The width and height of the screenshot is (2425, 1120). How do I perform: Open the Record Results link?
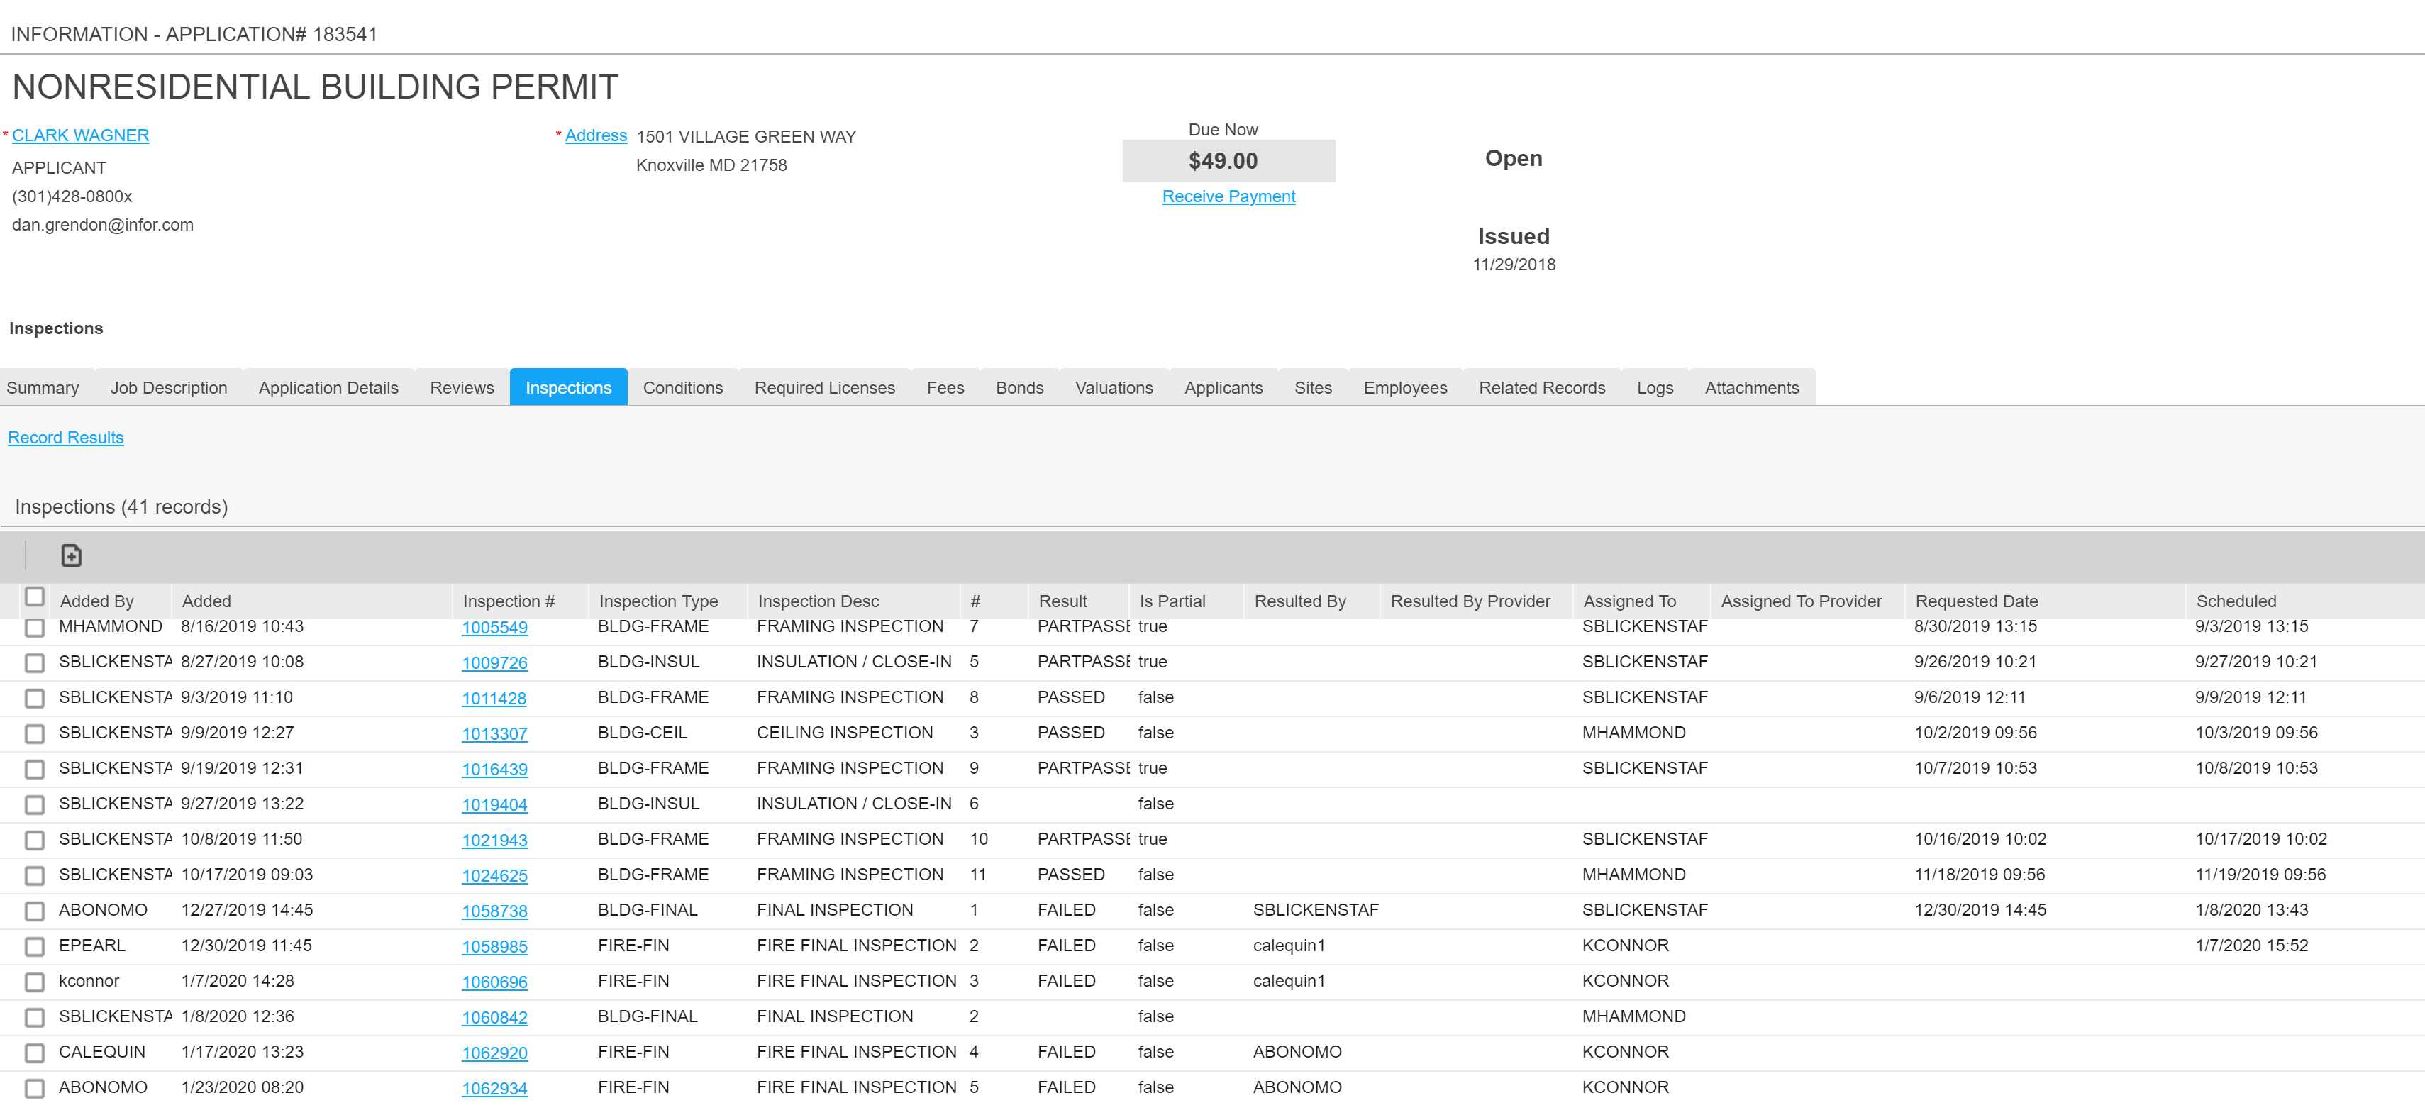(66, 438)
